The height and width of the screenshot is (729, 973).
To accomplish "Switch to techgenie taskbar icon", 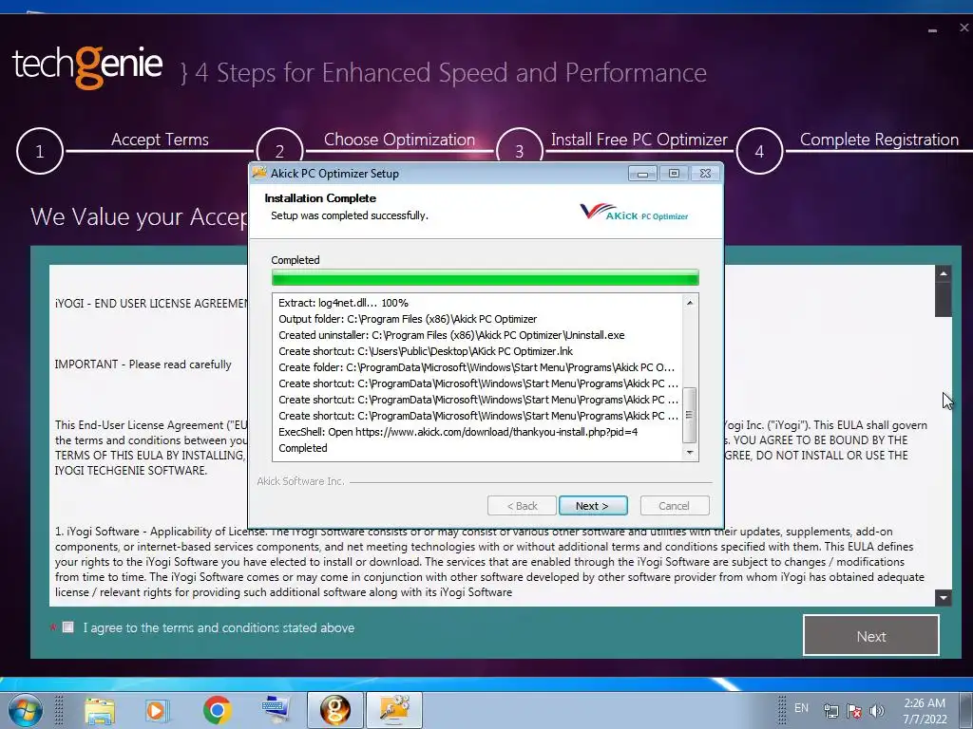I will 335,710.
